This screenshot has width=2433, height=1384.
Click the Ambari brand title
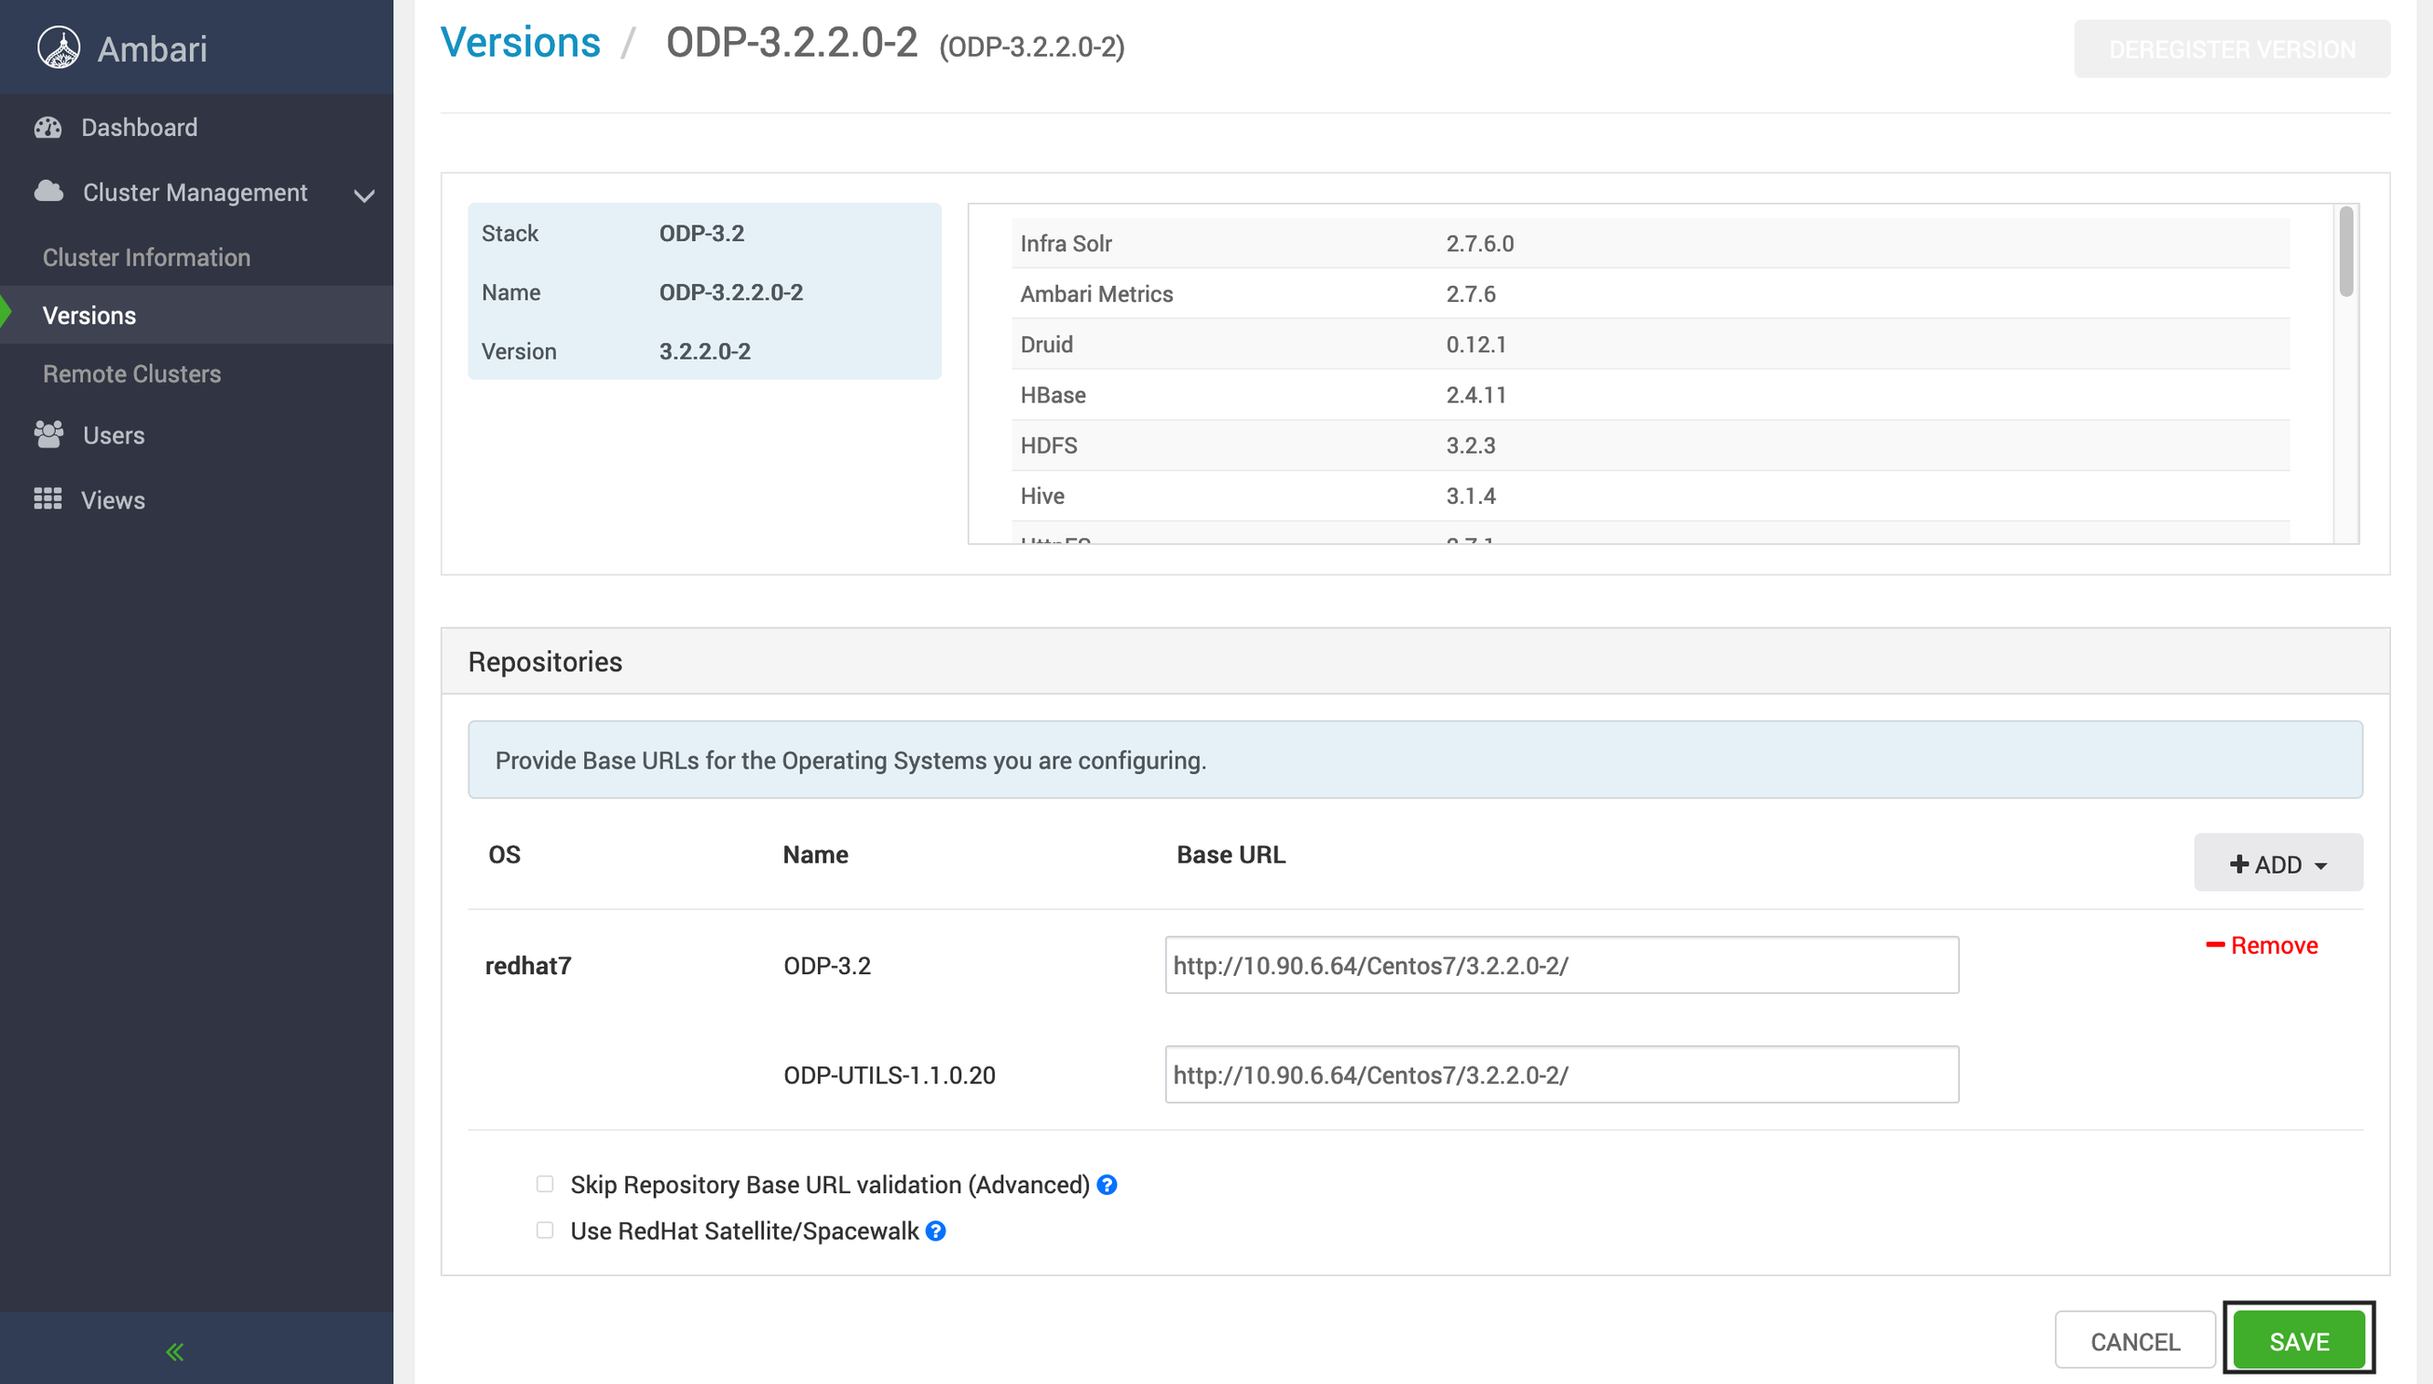point(152,48)
